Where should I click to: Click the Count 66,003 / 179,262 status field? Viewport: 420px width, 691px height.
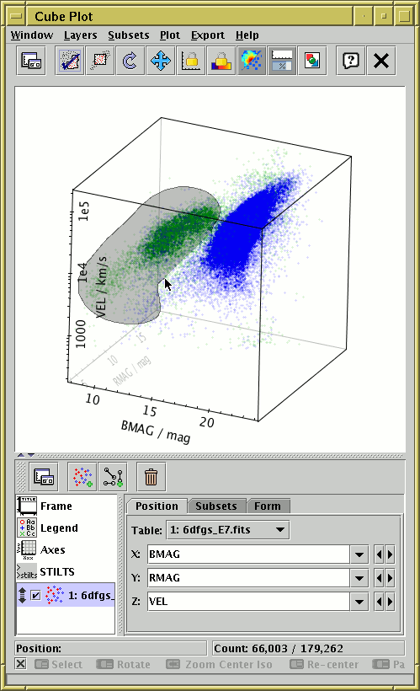point(308,648)
